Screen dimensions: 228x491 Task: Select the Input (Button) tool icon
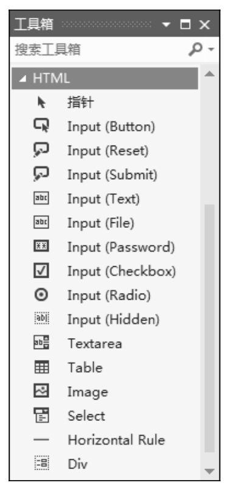pos(41,126)
